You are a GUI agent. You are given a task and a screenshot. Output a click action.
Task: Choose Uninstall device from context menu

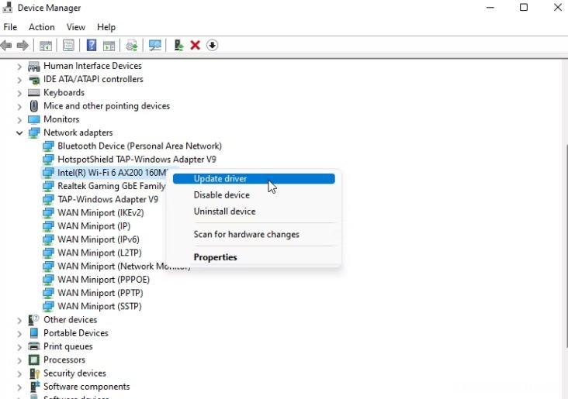point(254,212)
